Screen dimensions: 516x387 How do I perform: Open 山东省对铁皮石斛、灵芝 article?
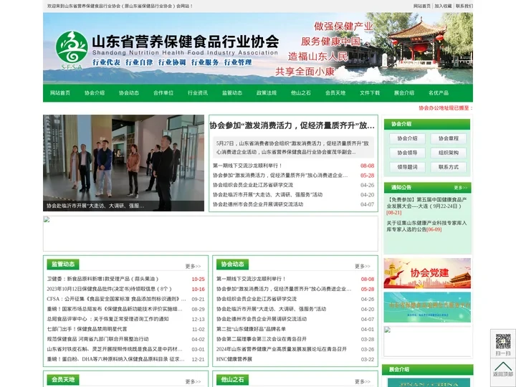115,349
